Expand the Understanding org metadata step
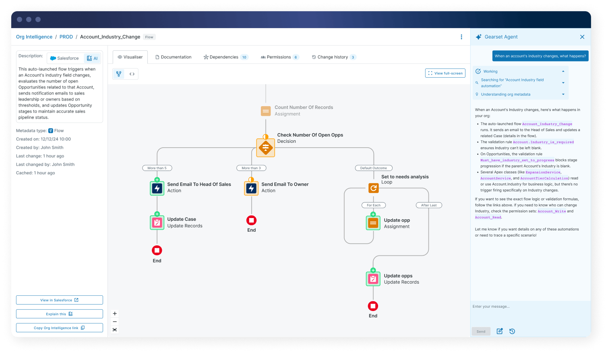This screenshot has width=608, height=354. click(563, 94)
